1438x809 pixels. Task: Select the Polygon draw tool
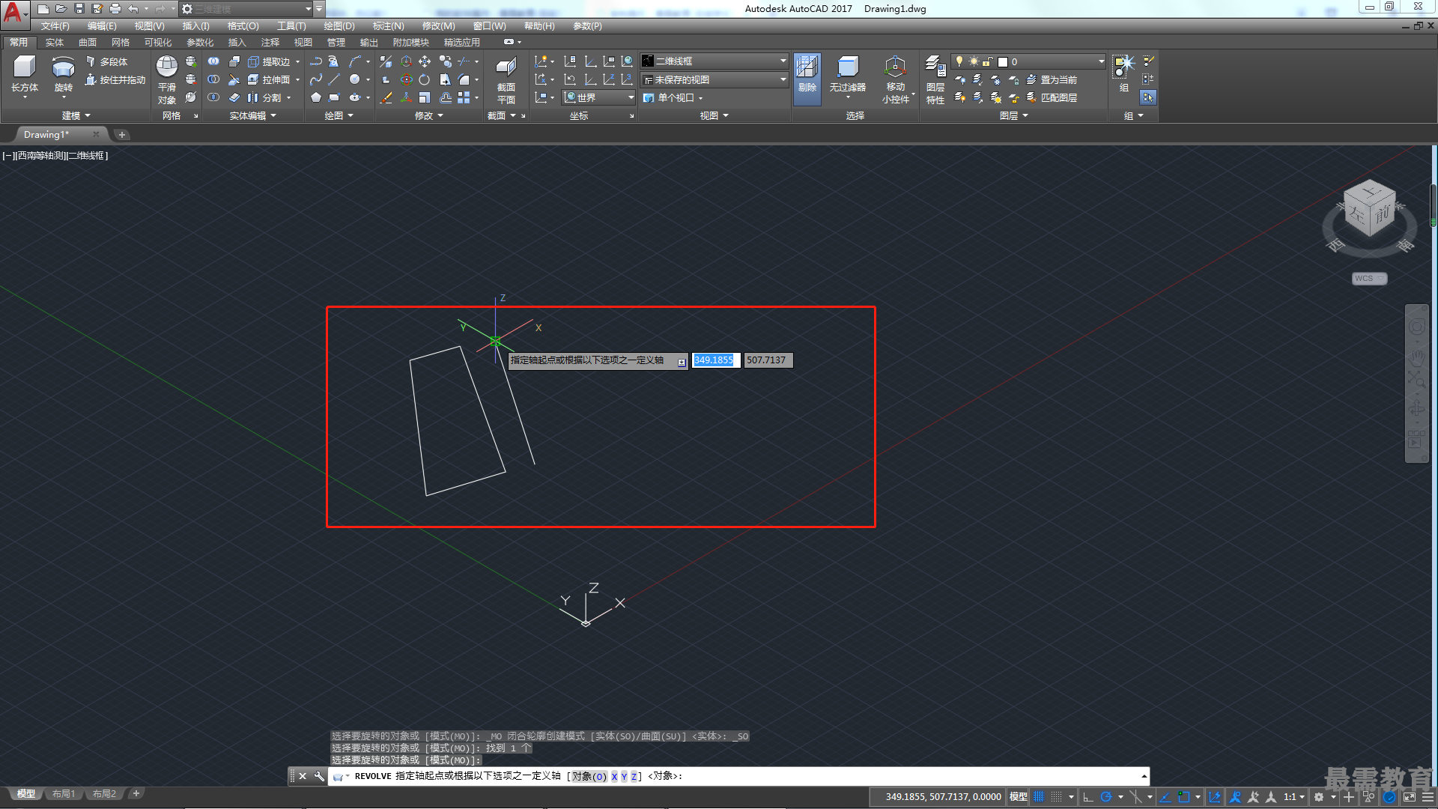click(x=316, y=97)
